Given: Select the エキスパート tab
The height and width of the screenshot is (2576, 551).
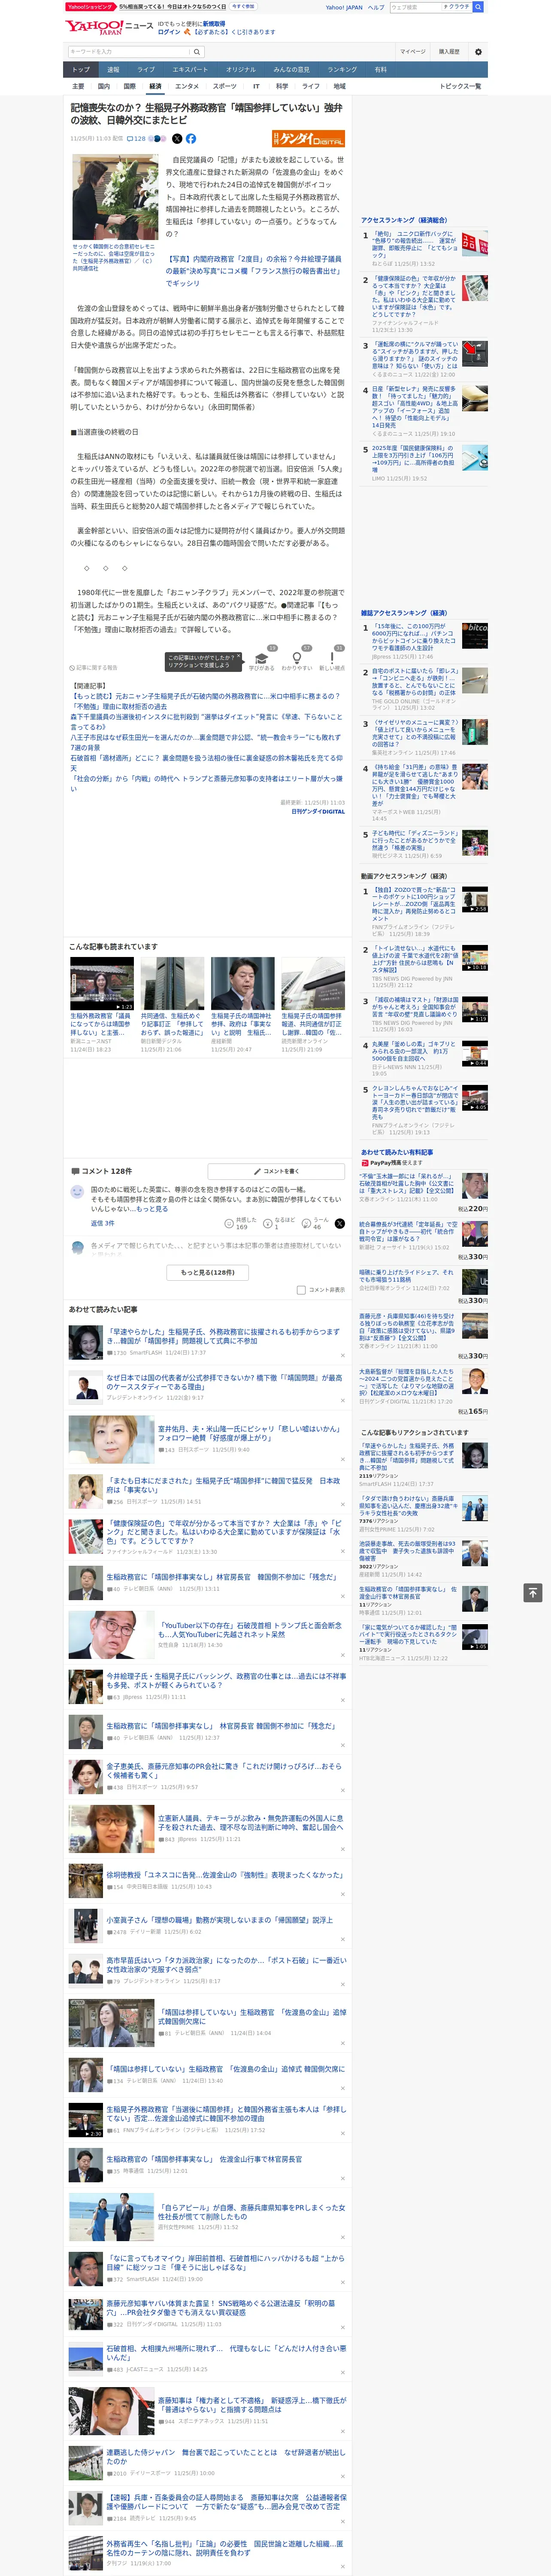Looking at the screenshot, I should click(190, 70).
